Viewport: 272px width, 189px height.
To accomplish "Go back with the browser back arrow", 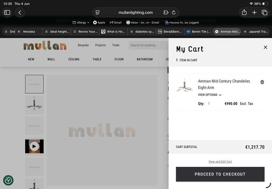I will (20, 12).
